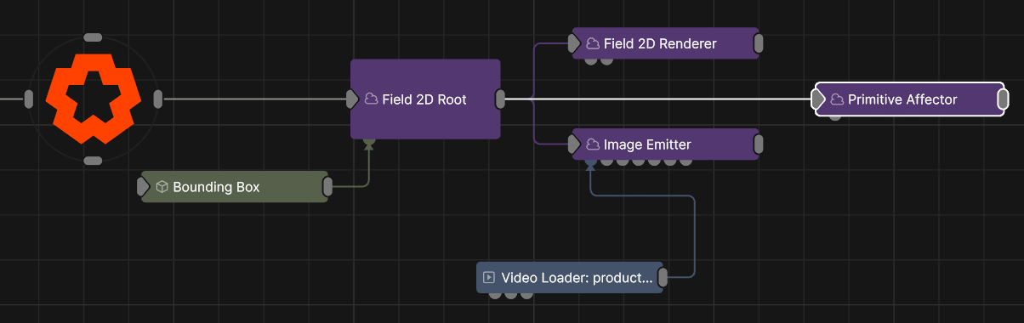Click the output port of Field 2D Root
The width and height of the screenshot is (1024, 323).
point(501,99)
